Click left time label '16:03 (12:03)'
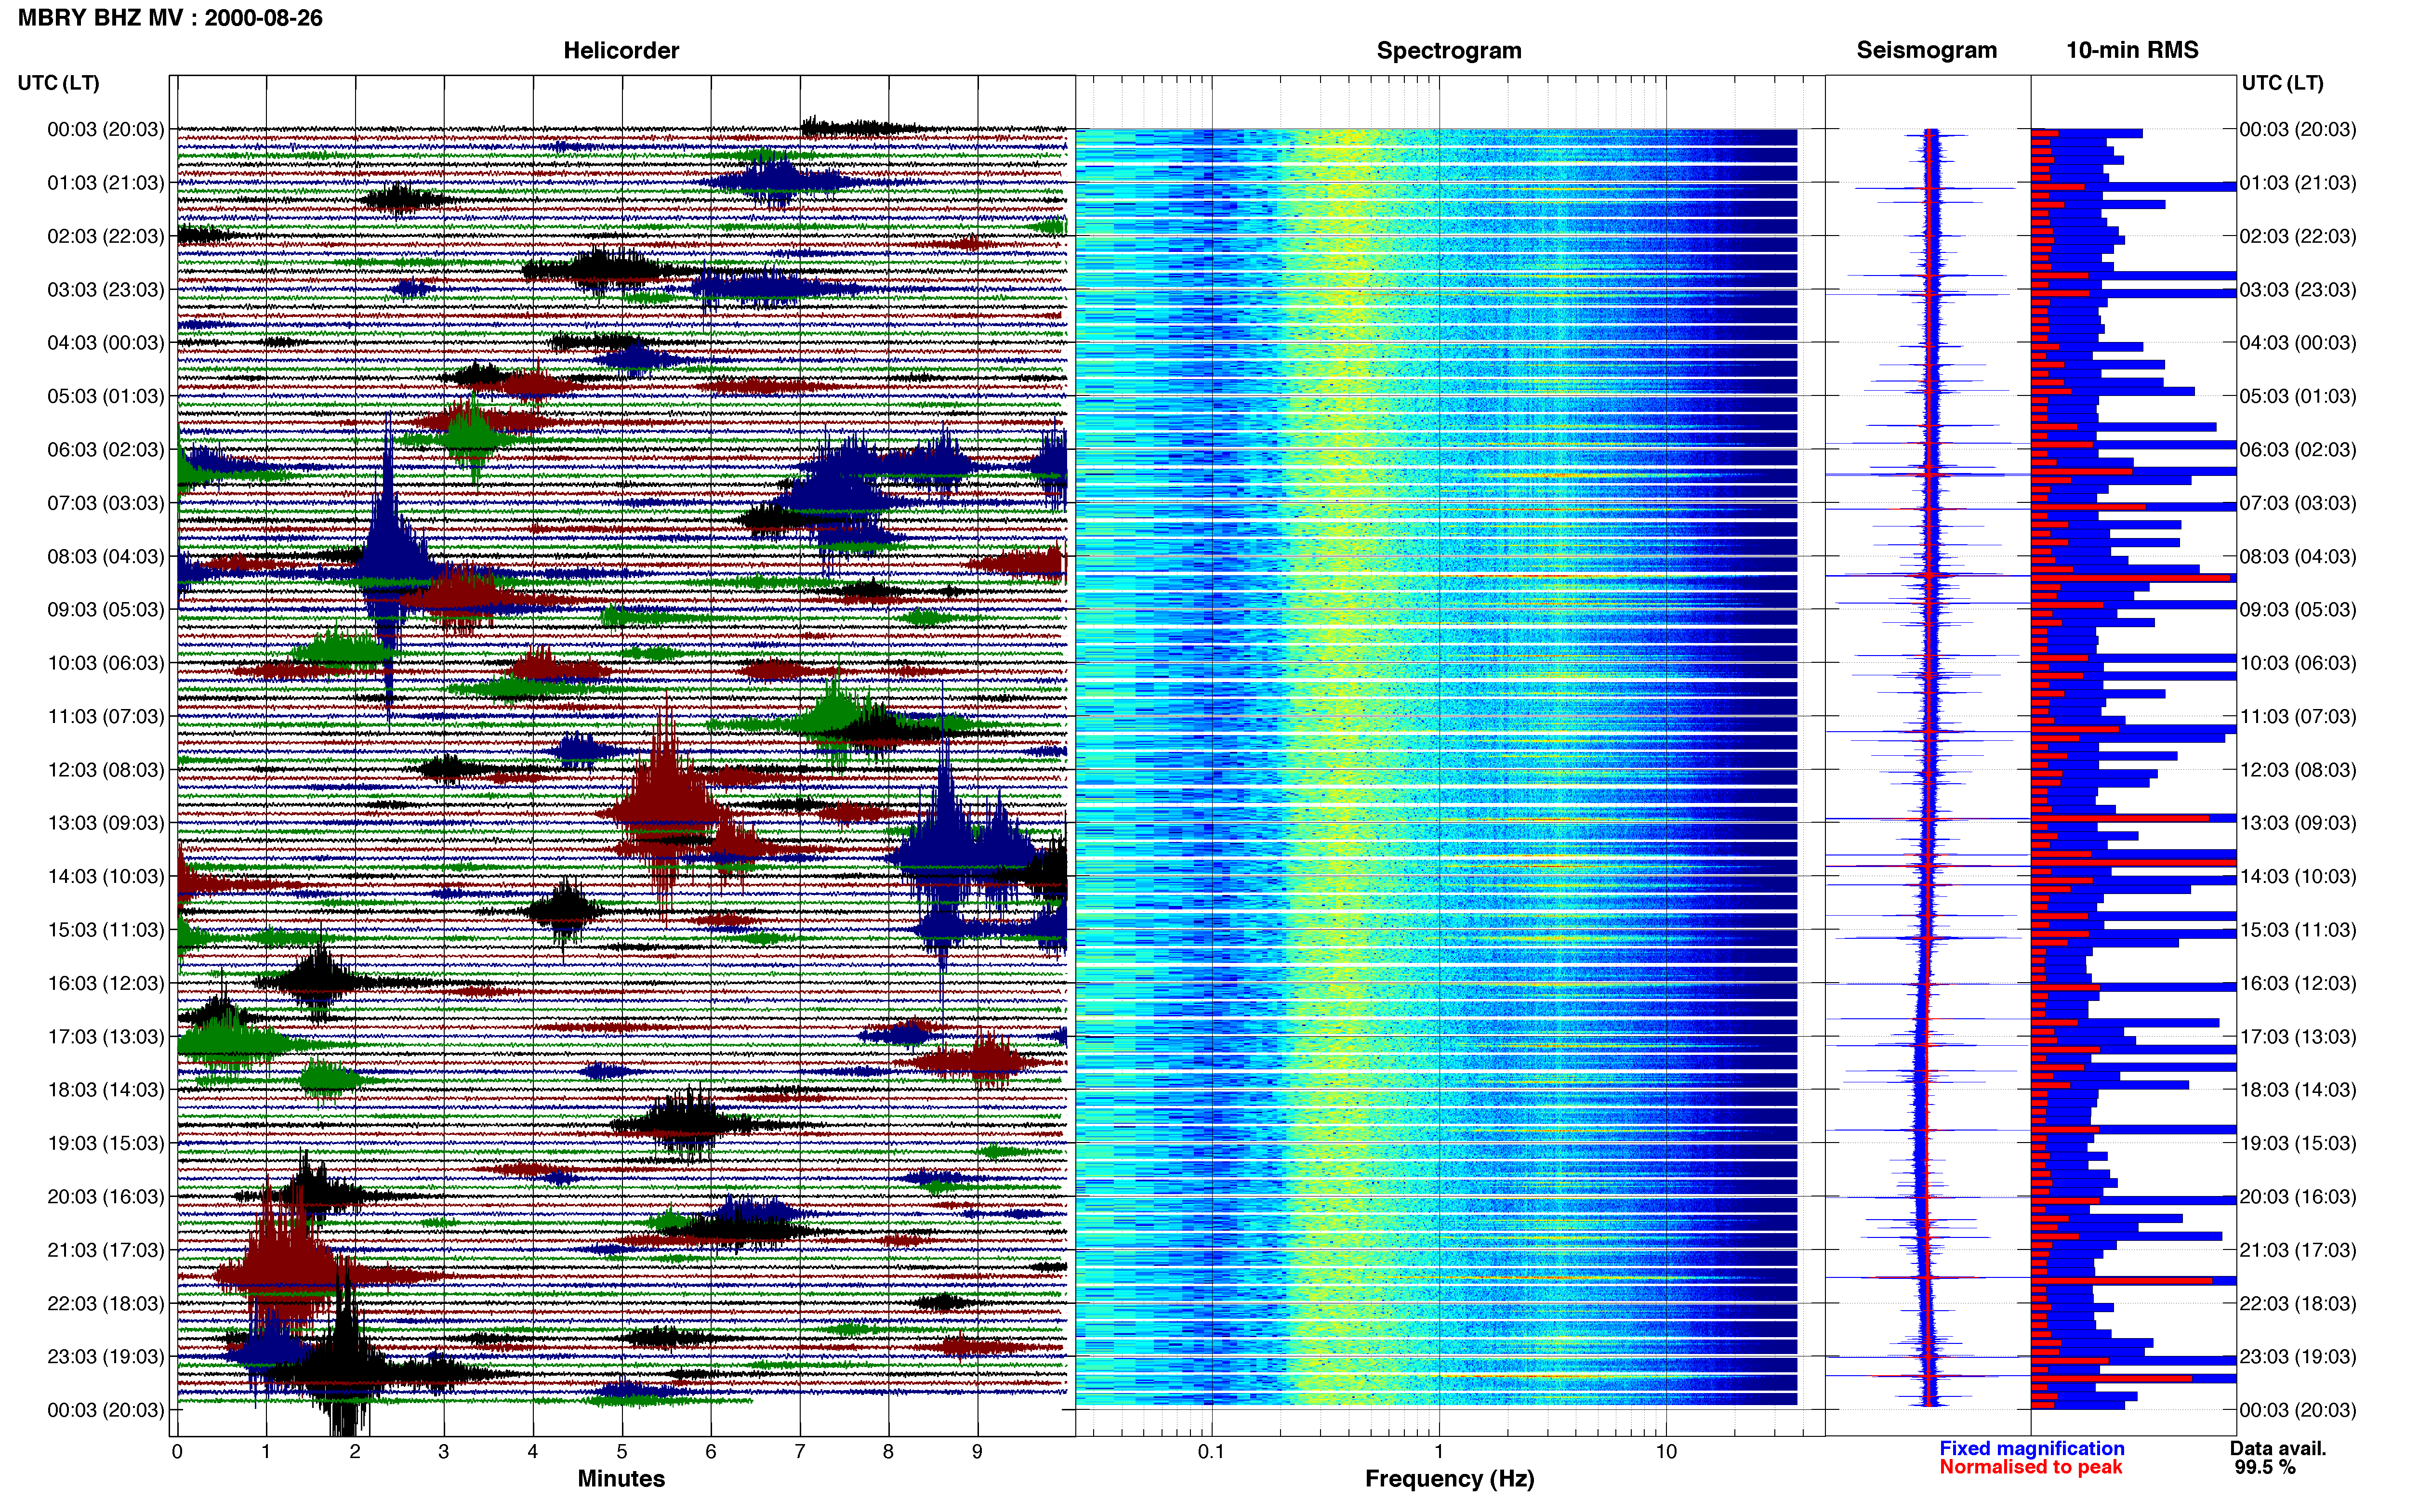The width and height of the screenshot is (2418, 1512). (x=105, y=983)
